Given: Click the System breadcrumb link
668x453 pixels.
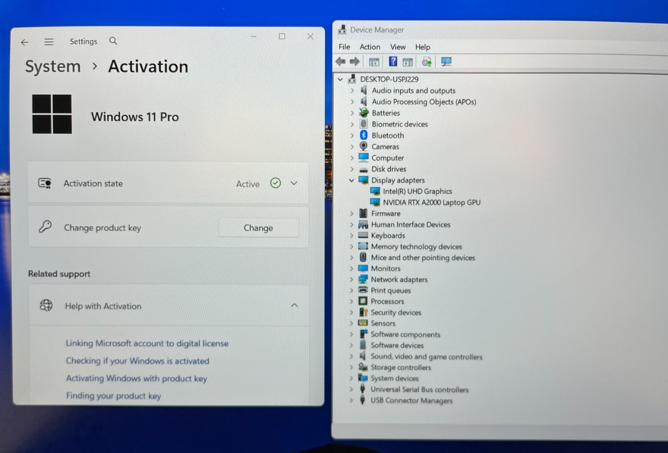Looking at the screenshot, I should pyautogui.click(x=53, y=67).
